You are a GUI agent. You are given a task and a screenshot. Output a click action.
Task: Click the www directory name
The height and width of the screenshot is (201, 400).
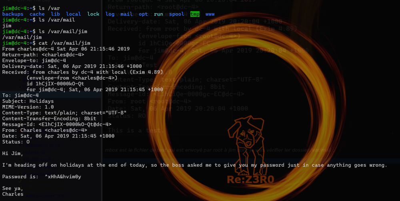[x=210, y=14]
